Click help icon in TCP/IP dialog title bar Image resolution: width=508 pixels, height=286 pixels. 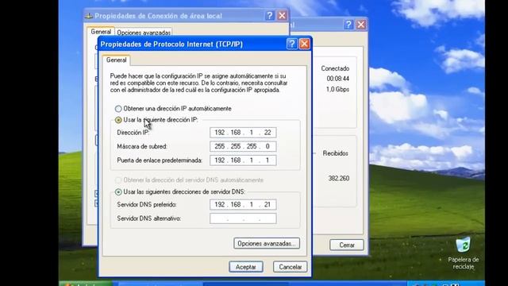point(291,44)
